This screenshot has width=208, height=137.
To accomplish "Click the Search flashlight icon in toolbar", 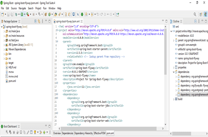I will click(x=60, y=14).
